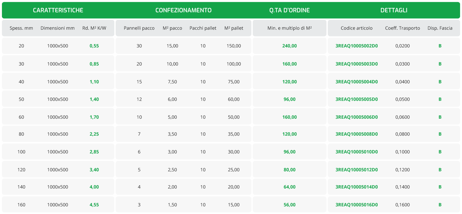Click the Min. e multiplo di M² header
462x214 pixels.
(x=289, y=28)
